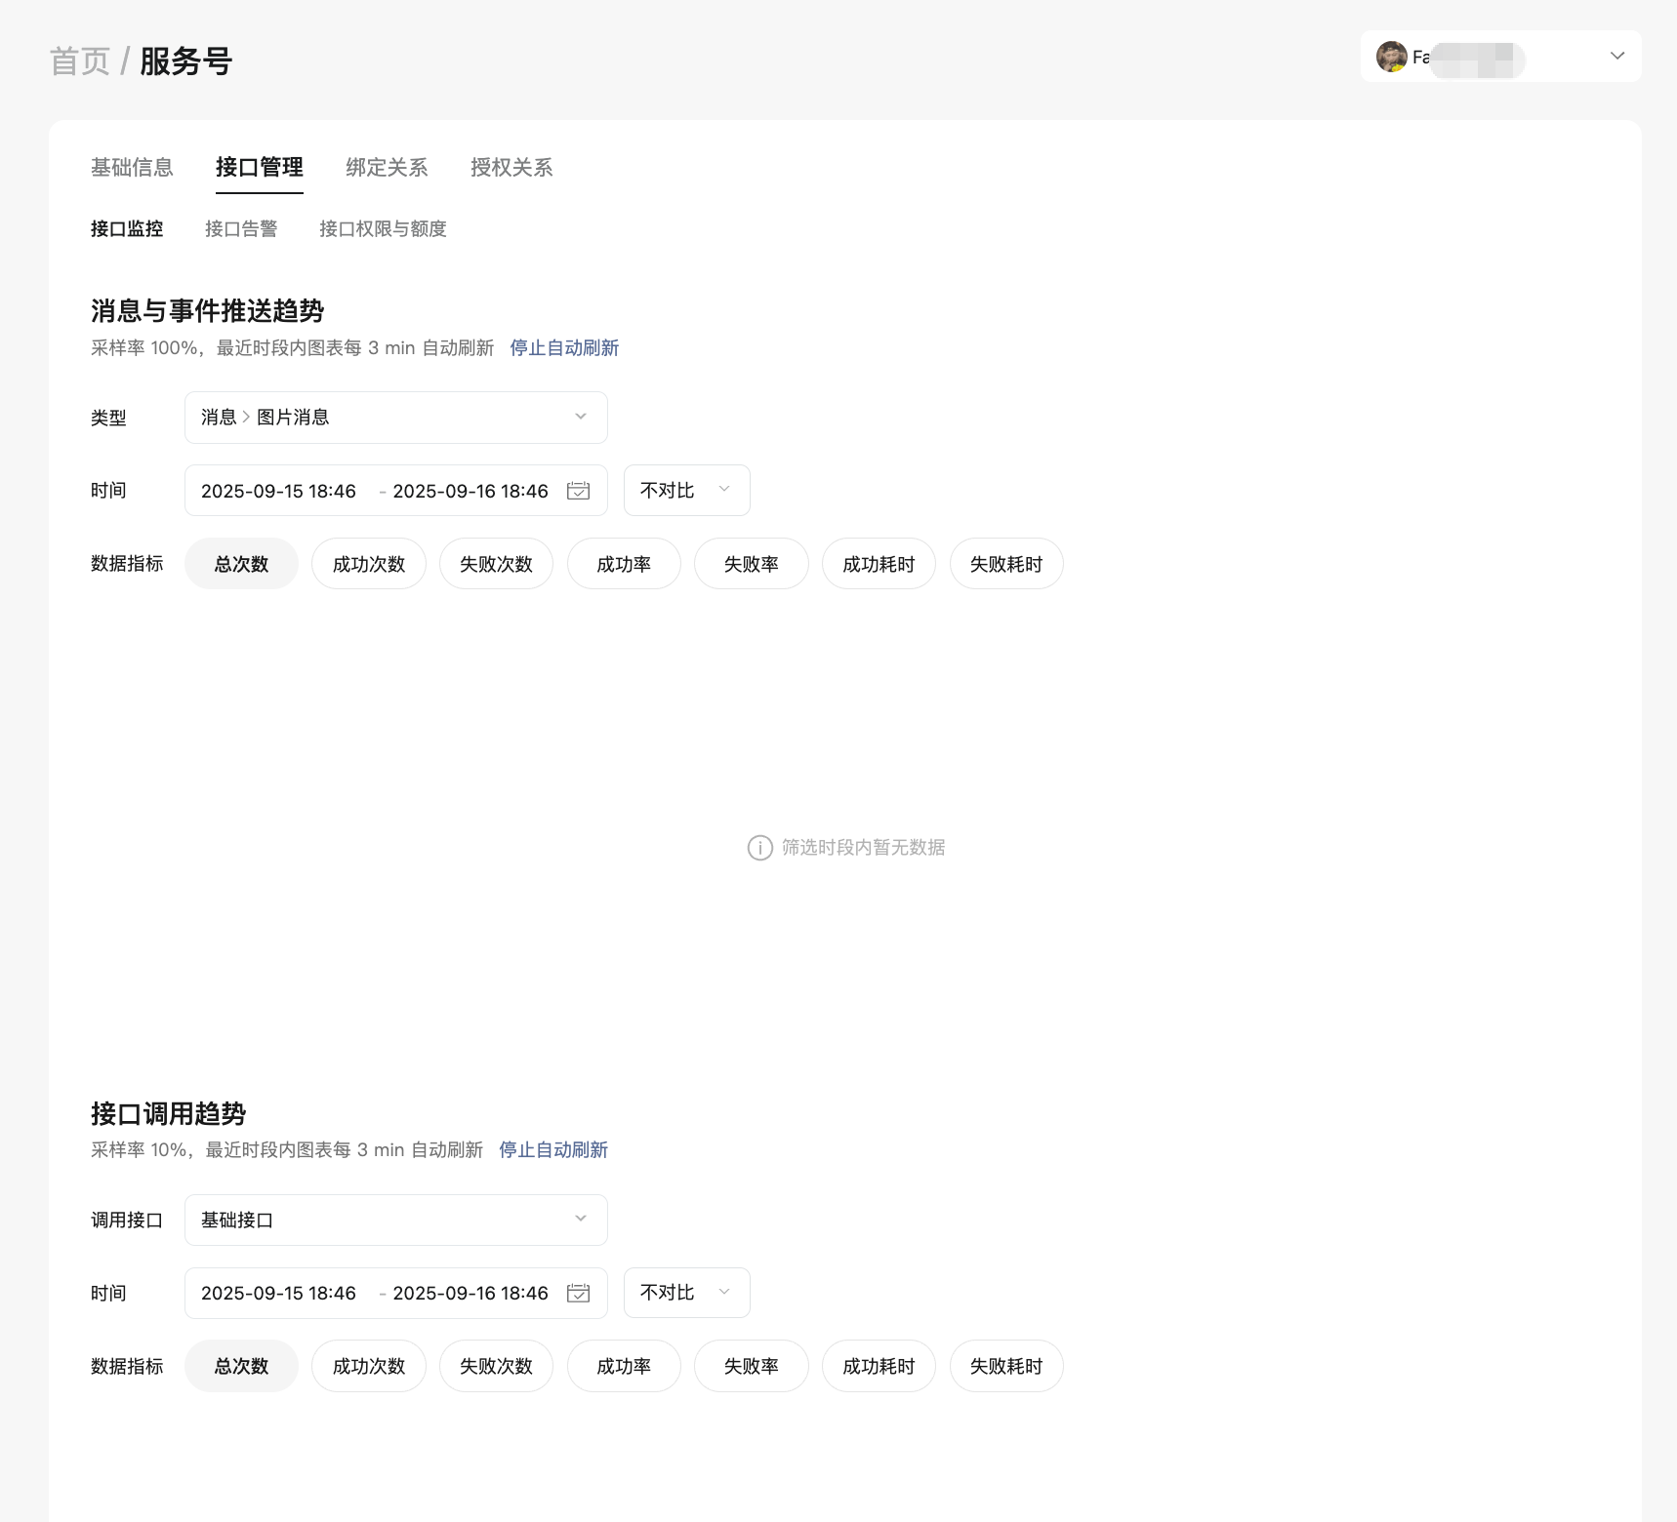Switch to the 接口告警 sub-tab
Screen dimensions: 1677x1522
coord(241,229)
